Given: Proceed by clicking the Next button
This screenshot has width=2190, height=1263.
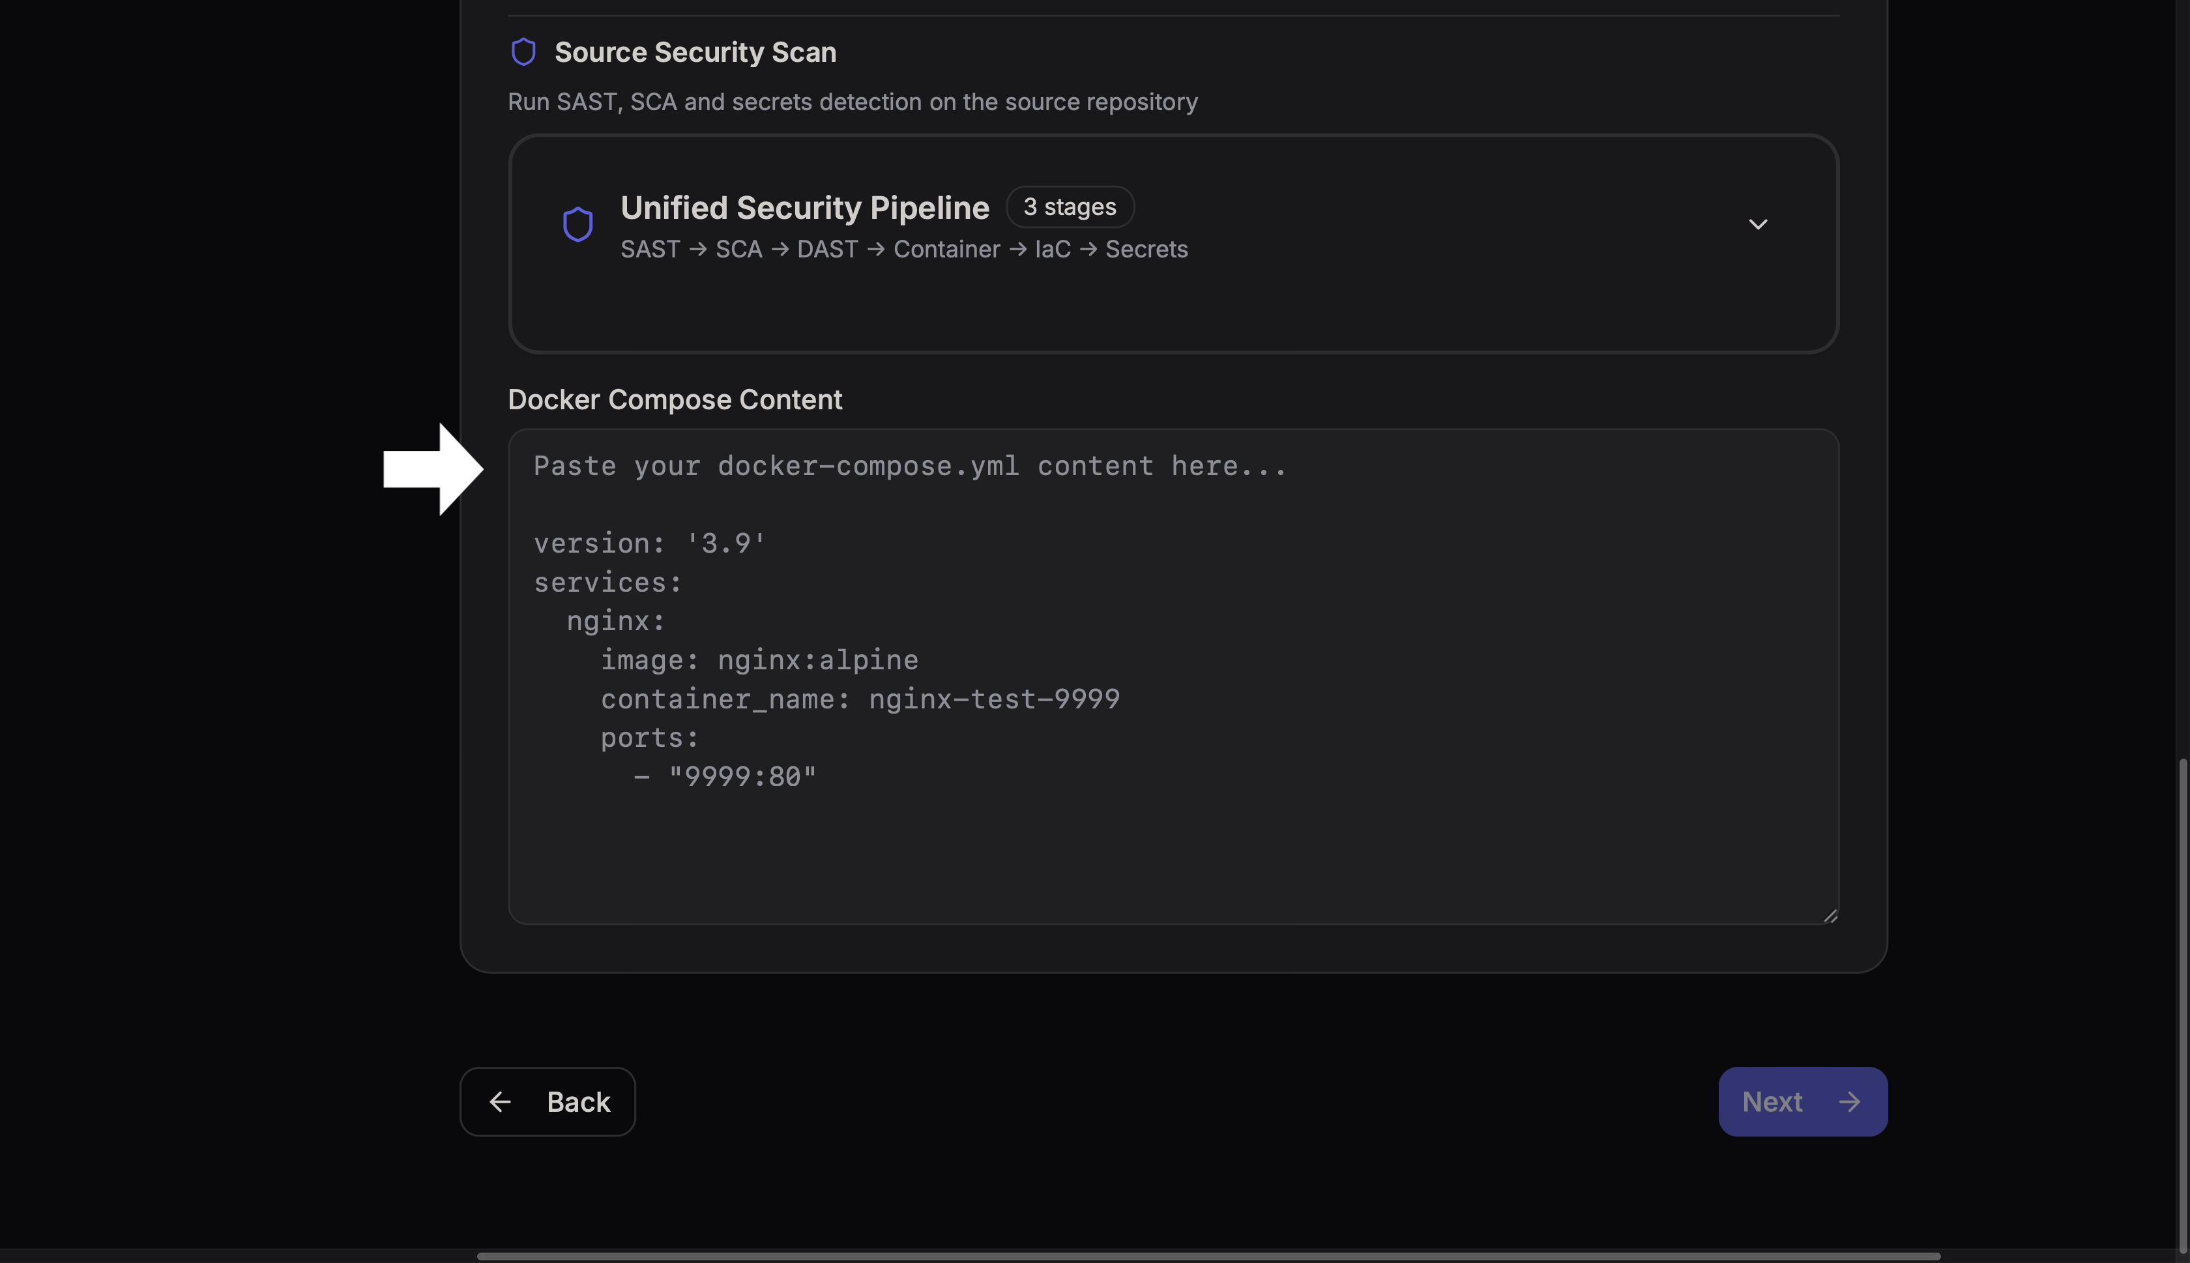Looking at the screenshot, I should pyautogui.click(x=1802, y=1101).
